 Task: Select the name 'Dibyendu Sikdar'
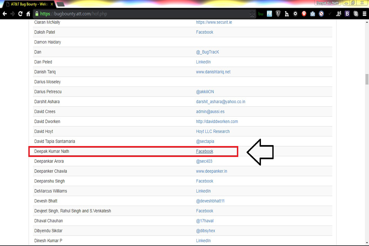pyautogui.click(x=48, y=231)
